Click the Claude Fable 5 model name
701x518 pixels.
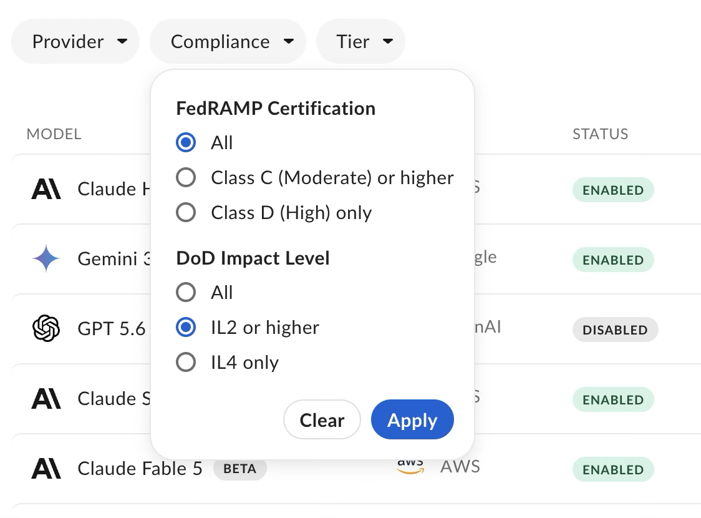click(x=140, y=468)
